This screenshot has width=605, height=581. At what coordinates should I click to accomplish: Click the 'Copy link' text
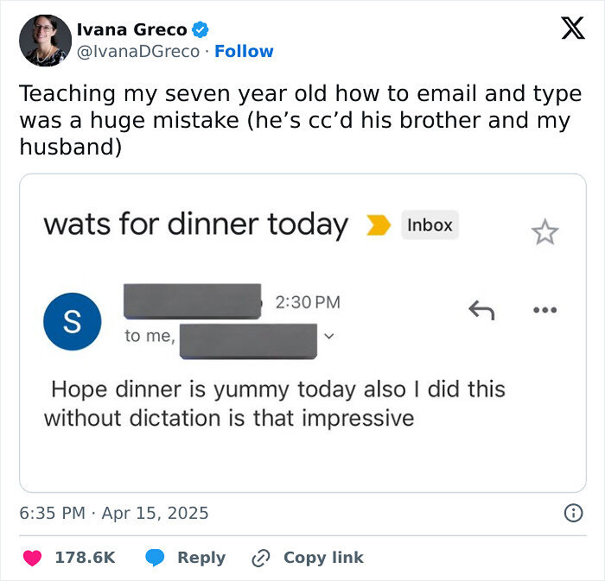[323, 558]
